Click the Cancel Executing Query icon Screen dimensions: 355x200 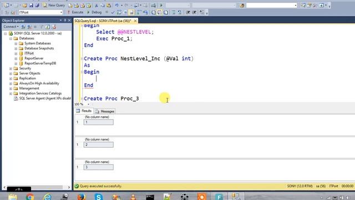pyautogui.click(x=106, y=12)
